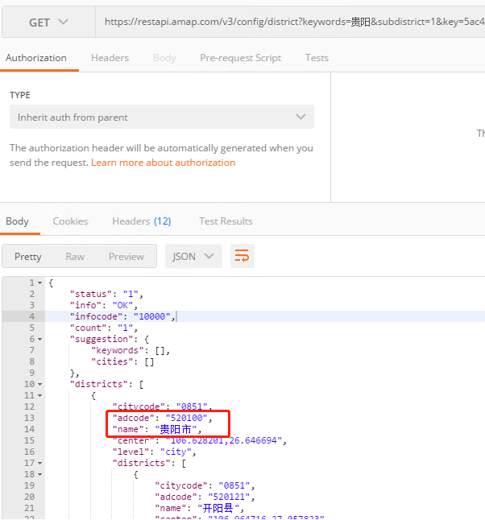
Task: Collapse the object fold arrow on line 11
Action: click(39, 396)
